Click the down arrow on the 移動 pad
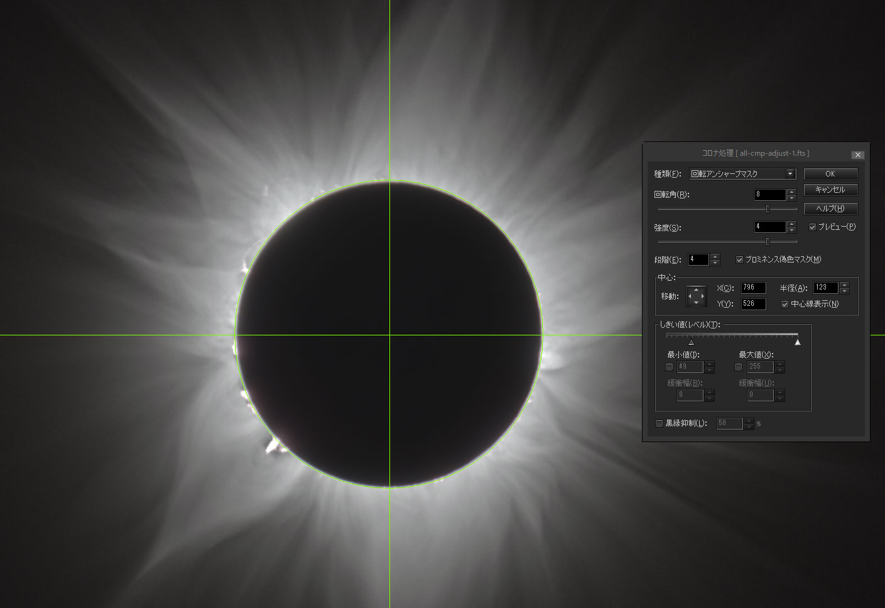This screenshot has width=885, height=608. [697, 303]
